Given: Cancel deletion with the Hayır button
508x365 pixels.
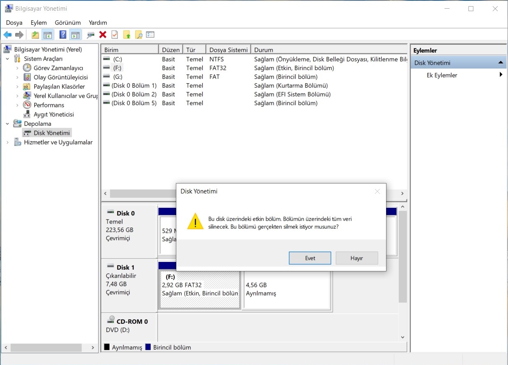Looking at the screenshot, I should point(357,258).
